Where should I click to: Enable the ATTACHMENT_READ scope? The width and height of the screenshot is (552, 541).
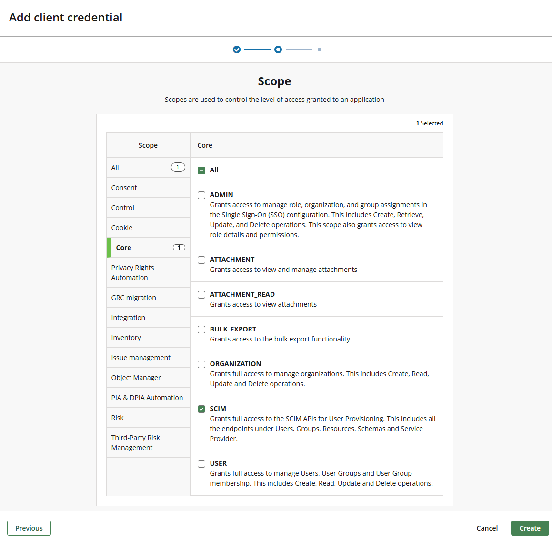[x=201, y=295]
